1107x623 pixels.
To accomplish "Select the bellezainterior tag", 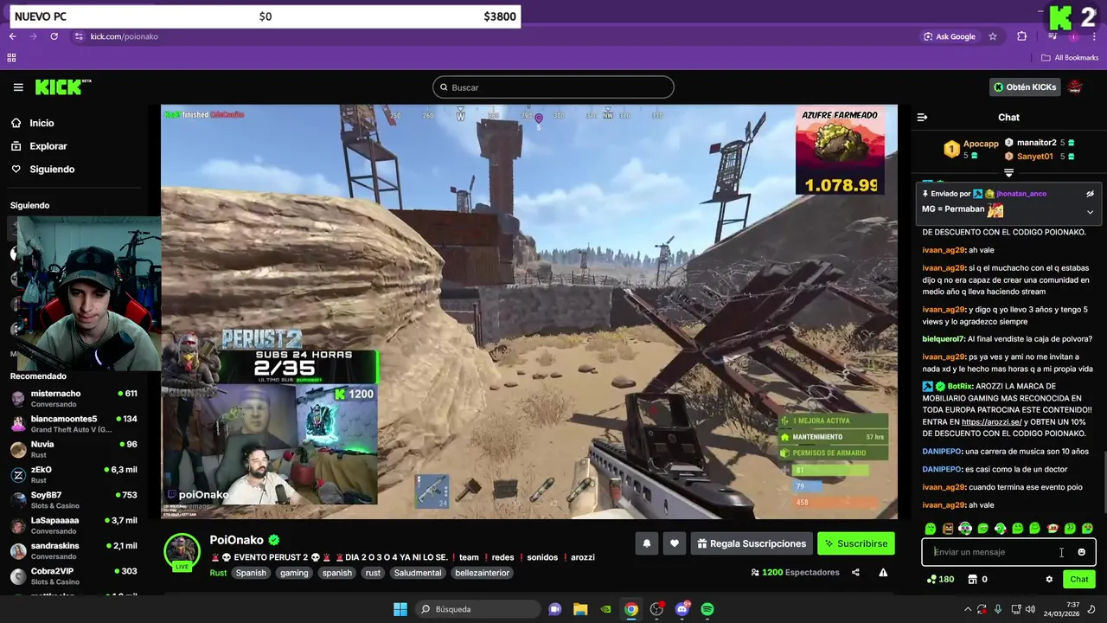I will [x=482, y=573].
